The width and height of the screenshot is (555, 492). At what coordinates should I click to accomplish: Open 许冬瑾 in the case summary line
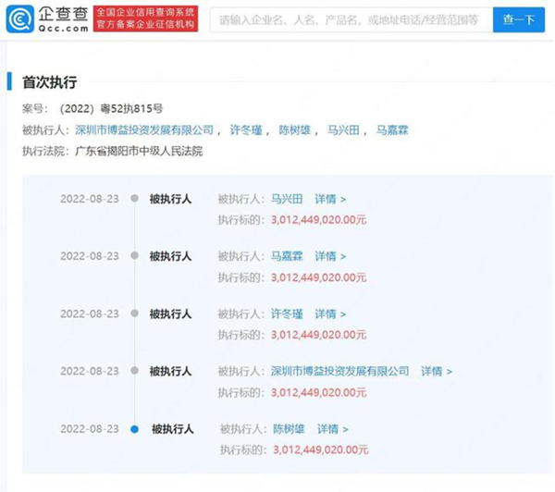[246, 130]
